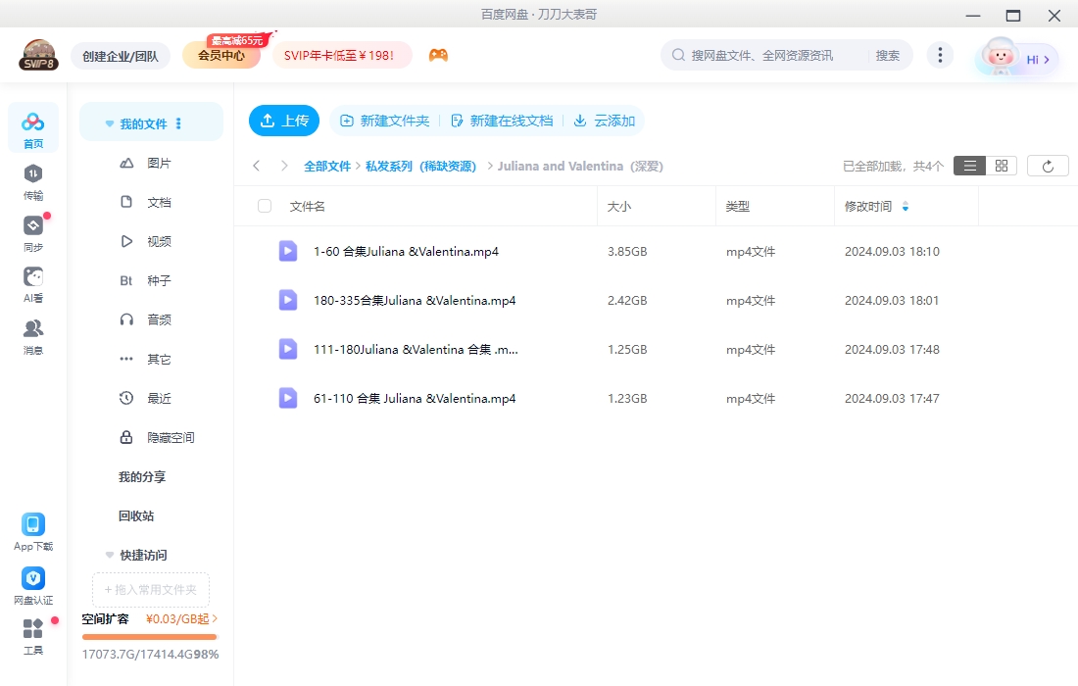Expand the Hi account menu

click(x=1032, y=59)
